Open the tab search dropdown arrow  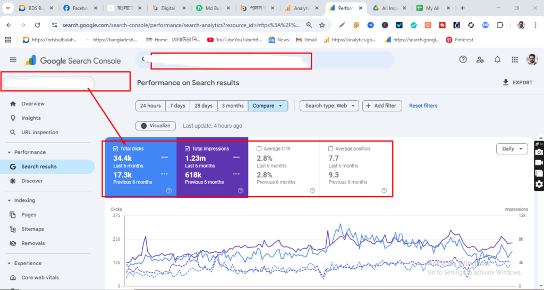[7, 8]
